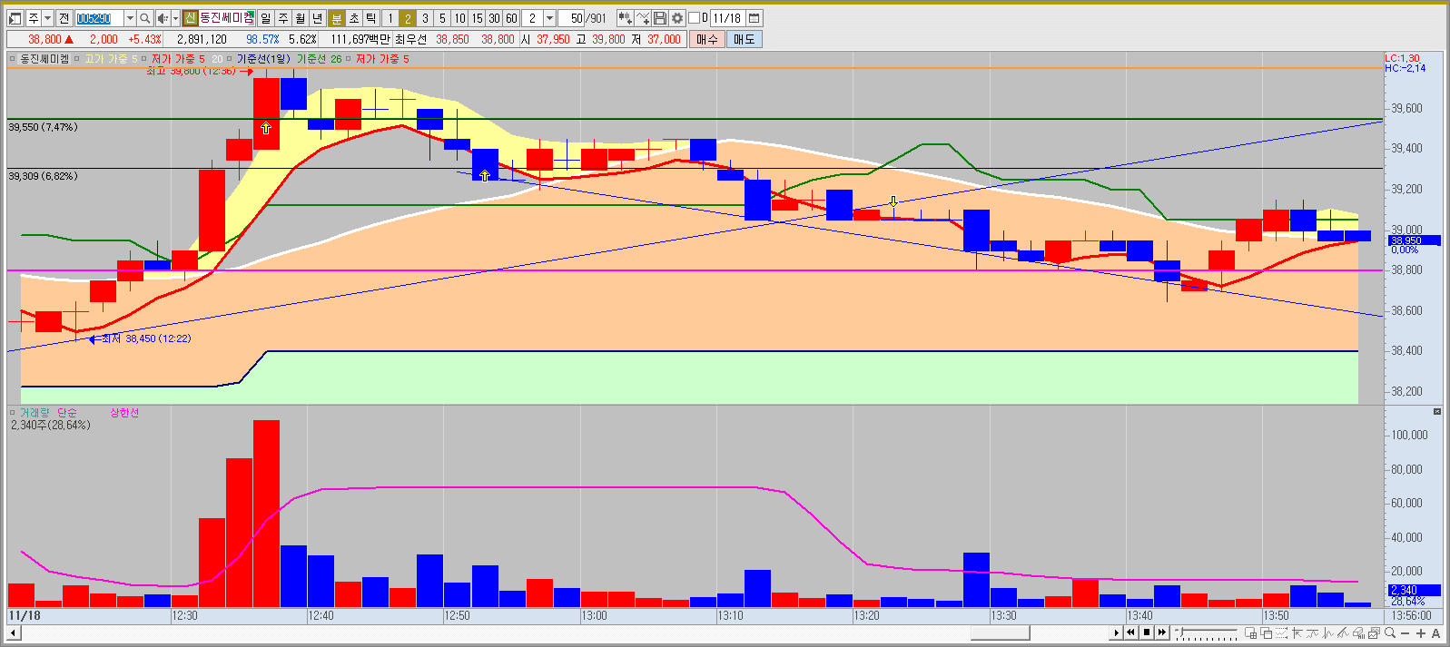The height and width of the screenshot is (647, 1450).
Task: Select the 틱 tick period tab
Action: click(x=370, y=18)
